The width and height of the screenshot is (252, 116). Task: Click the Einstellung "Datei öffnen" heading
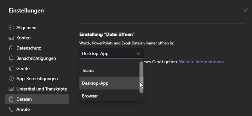pyautogui.click(x=107, y=34)
